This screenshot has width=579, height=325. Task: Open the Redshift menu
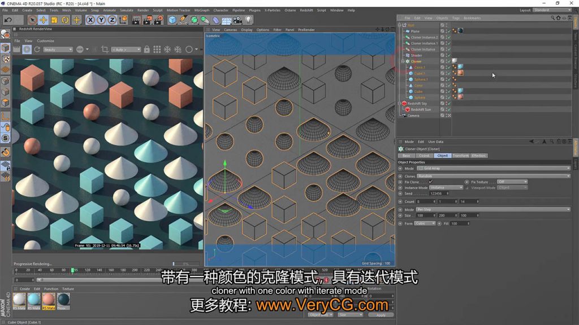click(x=306, y=10)
